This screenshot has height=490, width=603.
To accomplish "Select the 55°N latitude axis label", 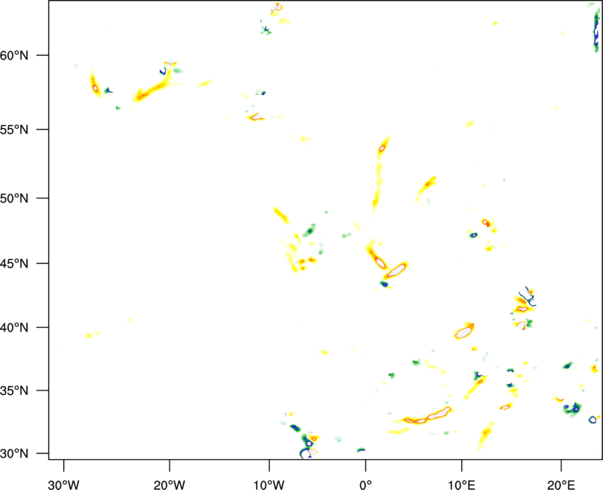I will coord(14,130).
